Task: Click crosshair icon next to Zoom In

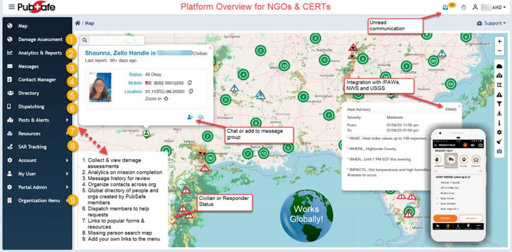Action: pyautogui.click(x=166, y=98)
